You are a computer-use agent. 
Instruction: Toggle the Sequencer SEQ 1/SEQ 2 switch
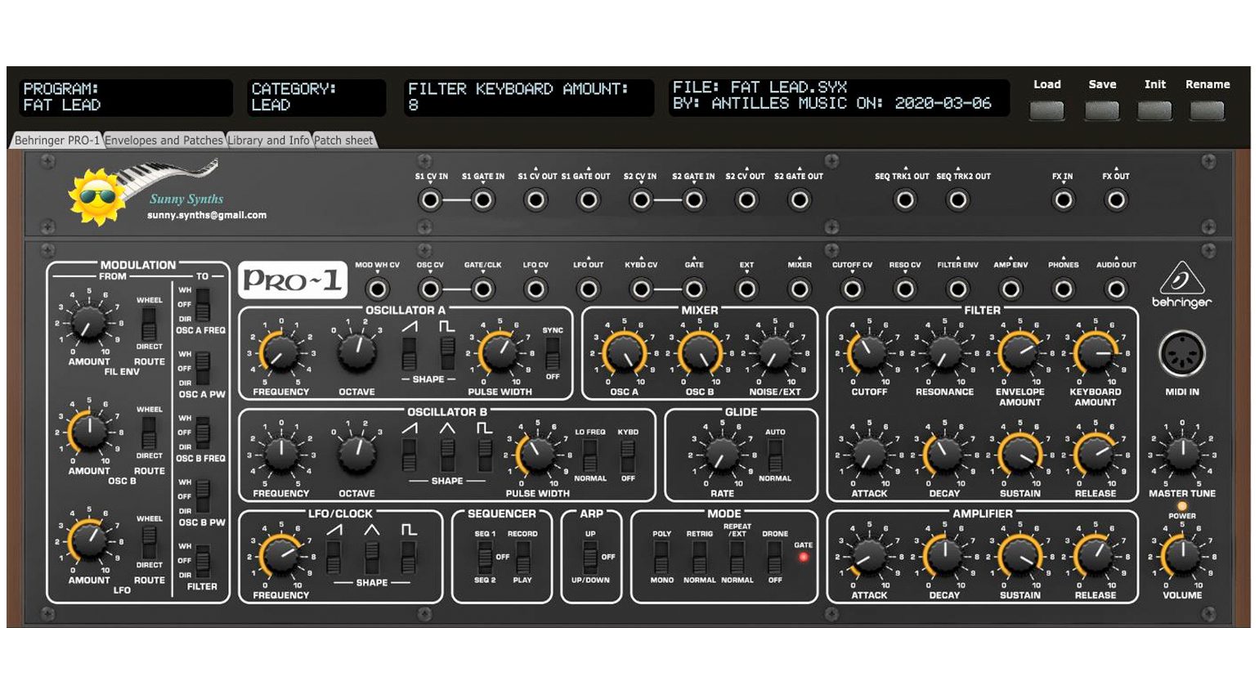click(x=485, y=557)
